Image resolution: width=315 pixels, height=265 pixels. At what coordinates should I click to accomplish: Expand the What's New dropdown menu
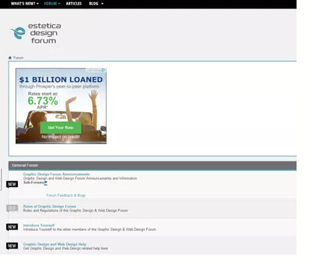click(x=24, y=3)
